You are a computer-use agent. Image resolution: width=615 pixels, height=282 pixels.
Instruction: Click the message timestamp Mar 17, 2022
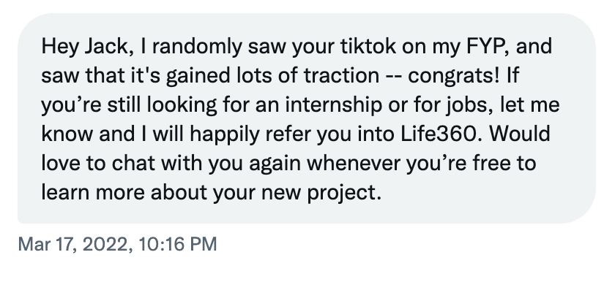tap(117, 244)
